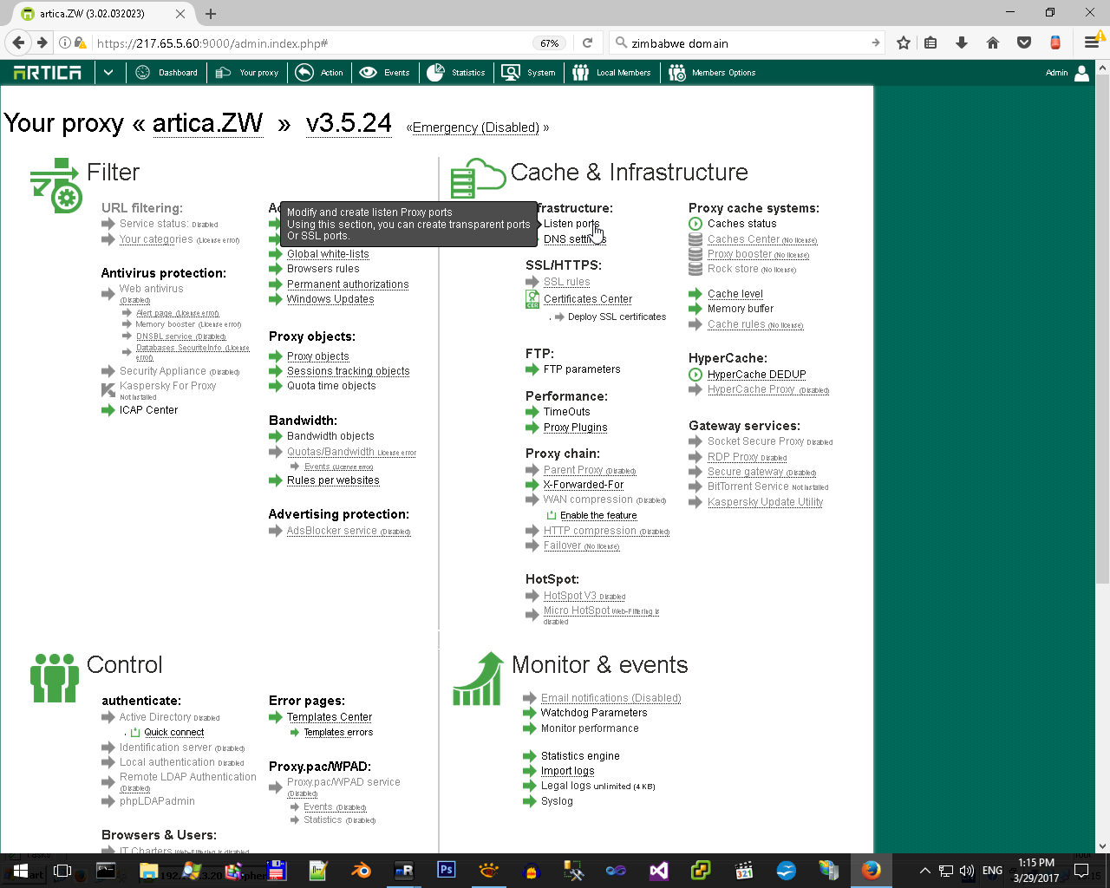Open a new tab with plus button

tap(211, 14)
